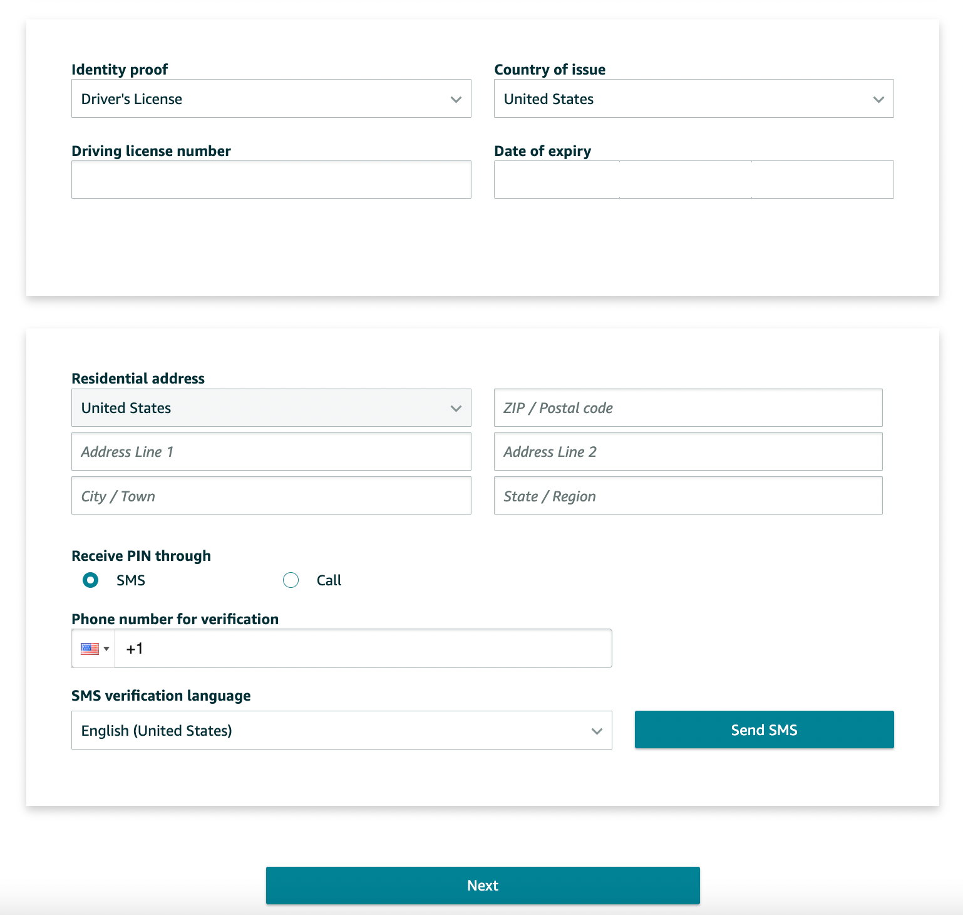
Task: Click the last Date of expiry segment
Action: tap(823, 180)
